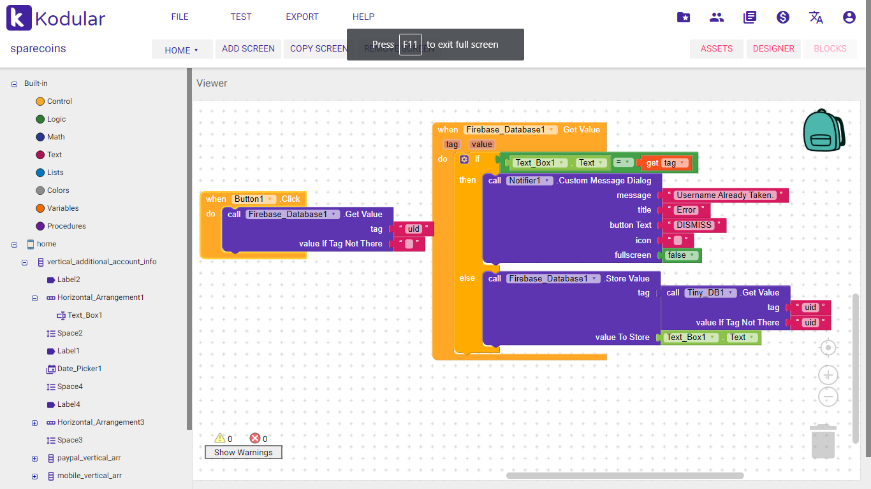Center workspace with the crosshair icon
The height and width of the screenshot is (489, 871).
point(828,348)
